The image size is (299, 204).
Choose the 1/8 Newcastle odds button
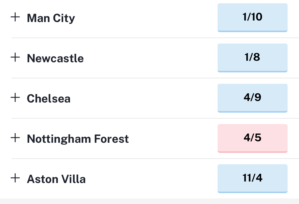point(253,58)
